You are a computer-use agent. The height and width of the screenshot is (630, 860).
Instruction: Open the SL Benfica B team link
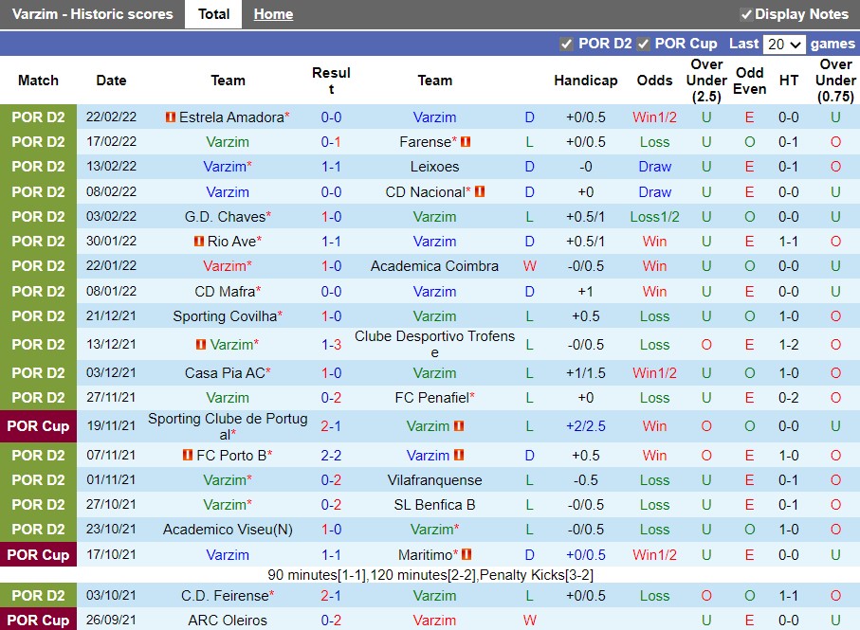tap(434, 505)
